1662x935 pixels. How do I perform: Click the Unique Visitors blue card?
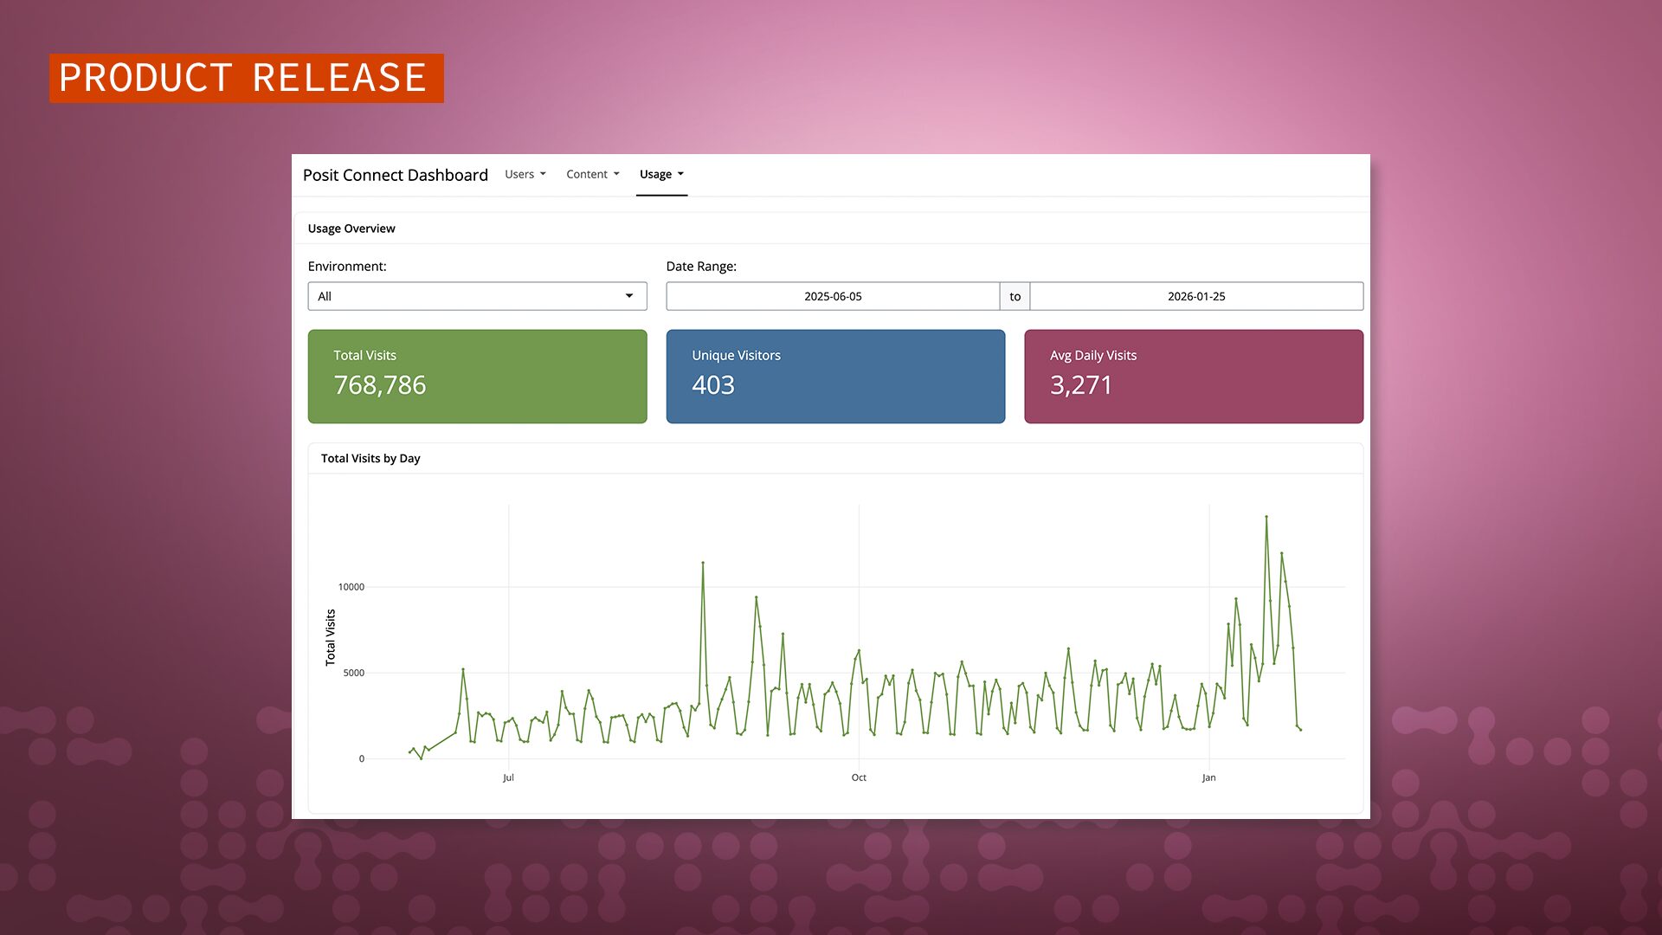[834, 376]
